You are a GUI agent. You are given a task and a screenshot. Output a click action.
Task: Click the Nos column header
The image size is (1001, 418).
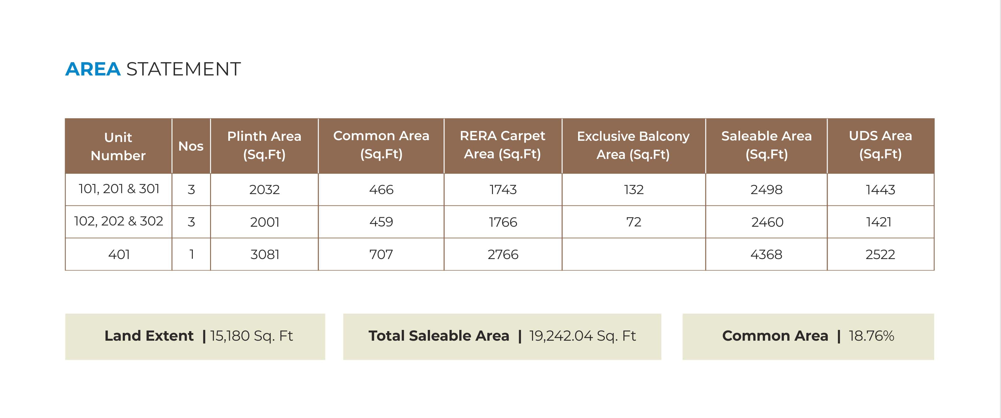click(x=191, y=146)
